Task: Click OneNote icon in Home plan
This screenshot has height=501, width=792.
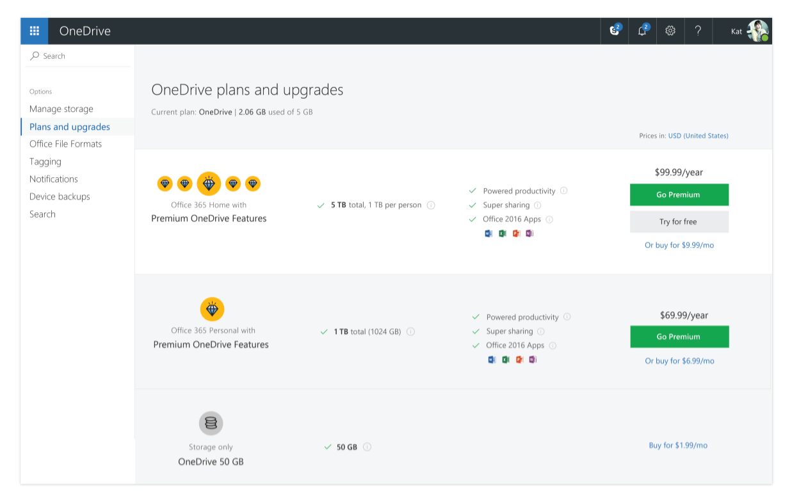Action: coord(529,234)
